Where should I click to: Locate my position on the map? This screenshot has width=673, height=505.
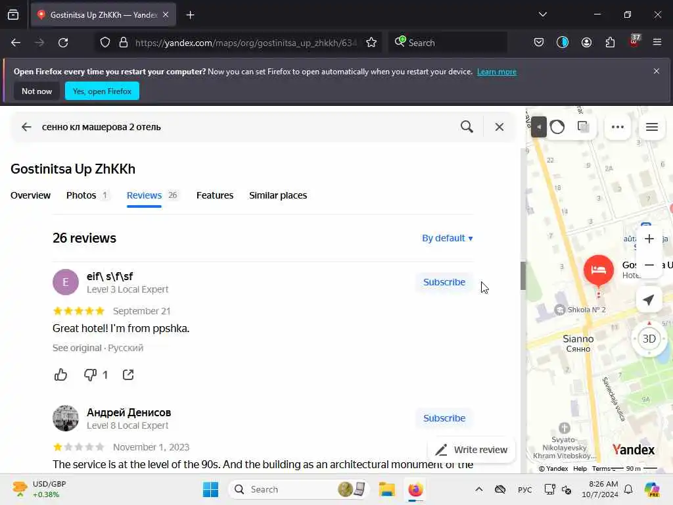649,300
